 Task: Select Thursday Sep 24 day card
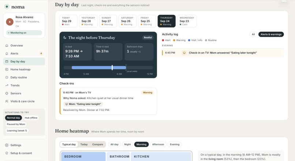click(167, 21)
